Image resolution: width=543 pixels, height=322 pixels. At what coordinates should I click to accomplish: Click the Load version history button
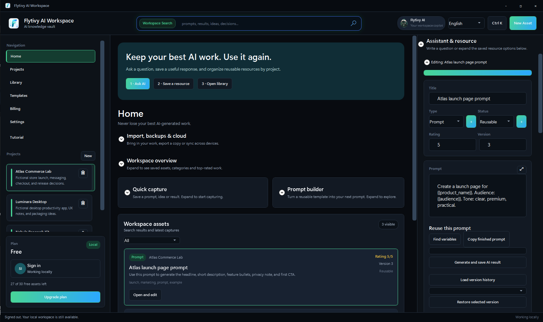(x=477, y=280)
